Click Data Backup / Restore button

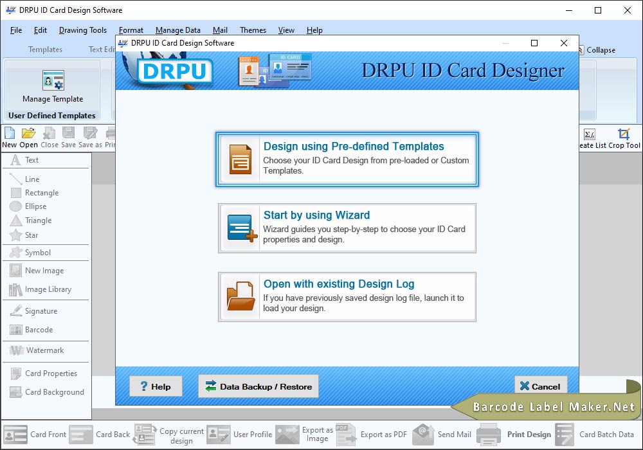pos(258,386)
